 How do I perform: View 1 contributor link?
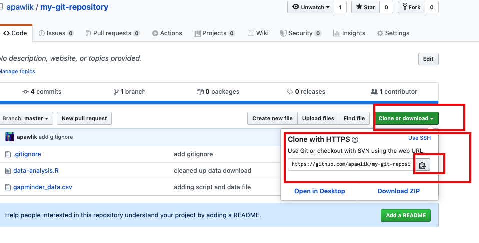tap(394, 92)
